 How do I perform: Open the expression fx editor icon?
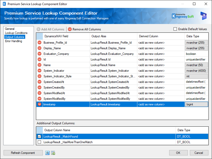47,153
